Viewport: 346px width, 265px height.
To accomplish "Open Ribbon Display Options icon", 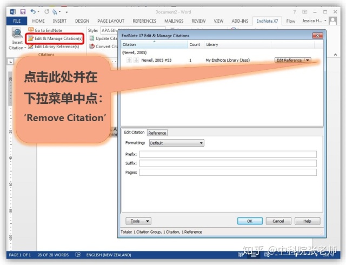I will 304,12.
